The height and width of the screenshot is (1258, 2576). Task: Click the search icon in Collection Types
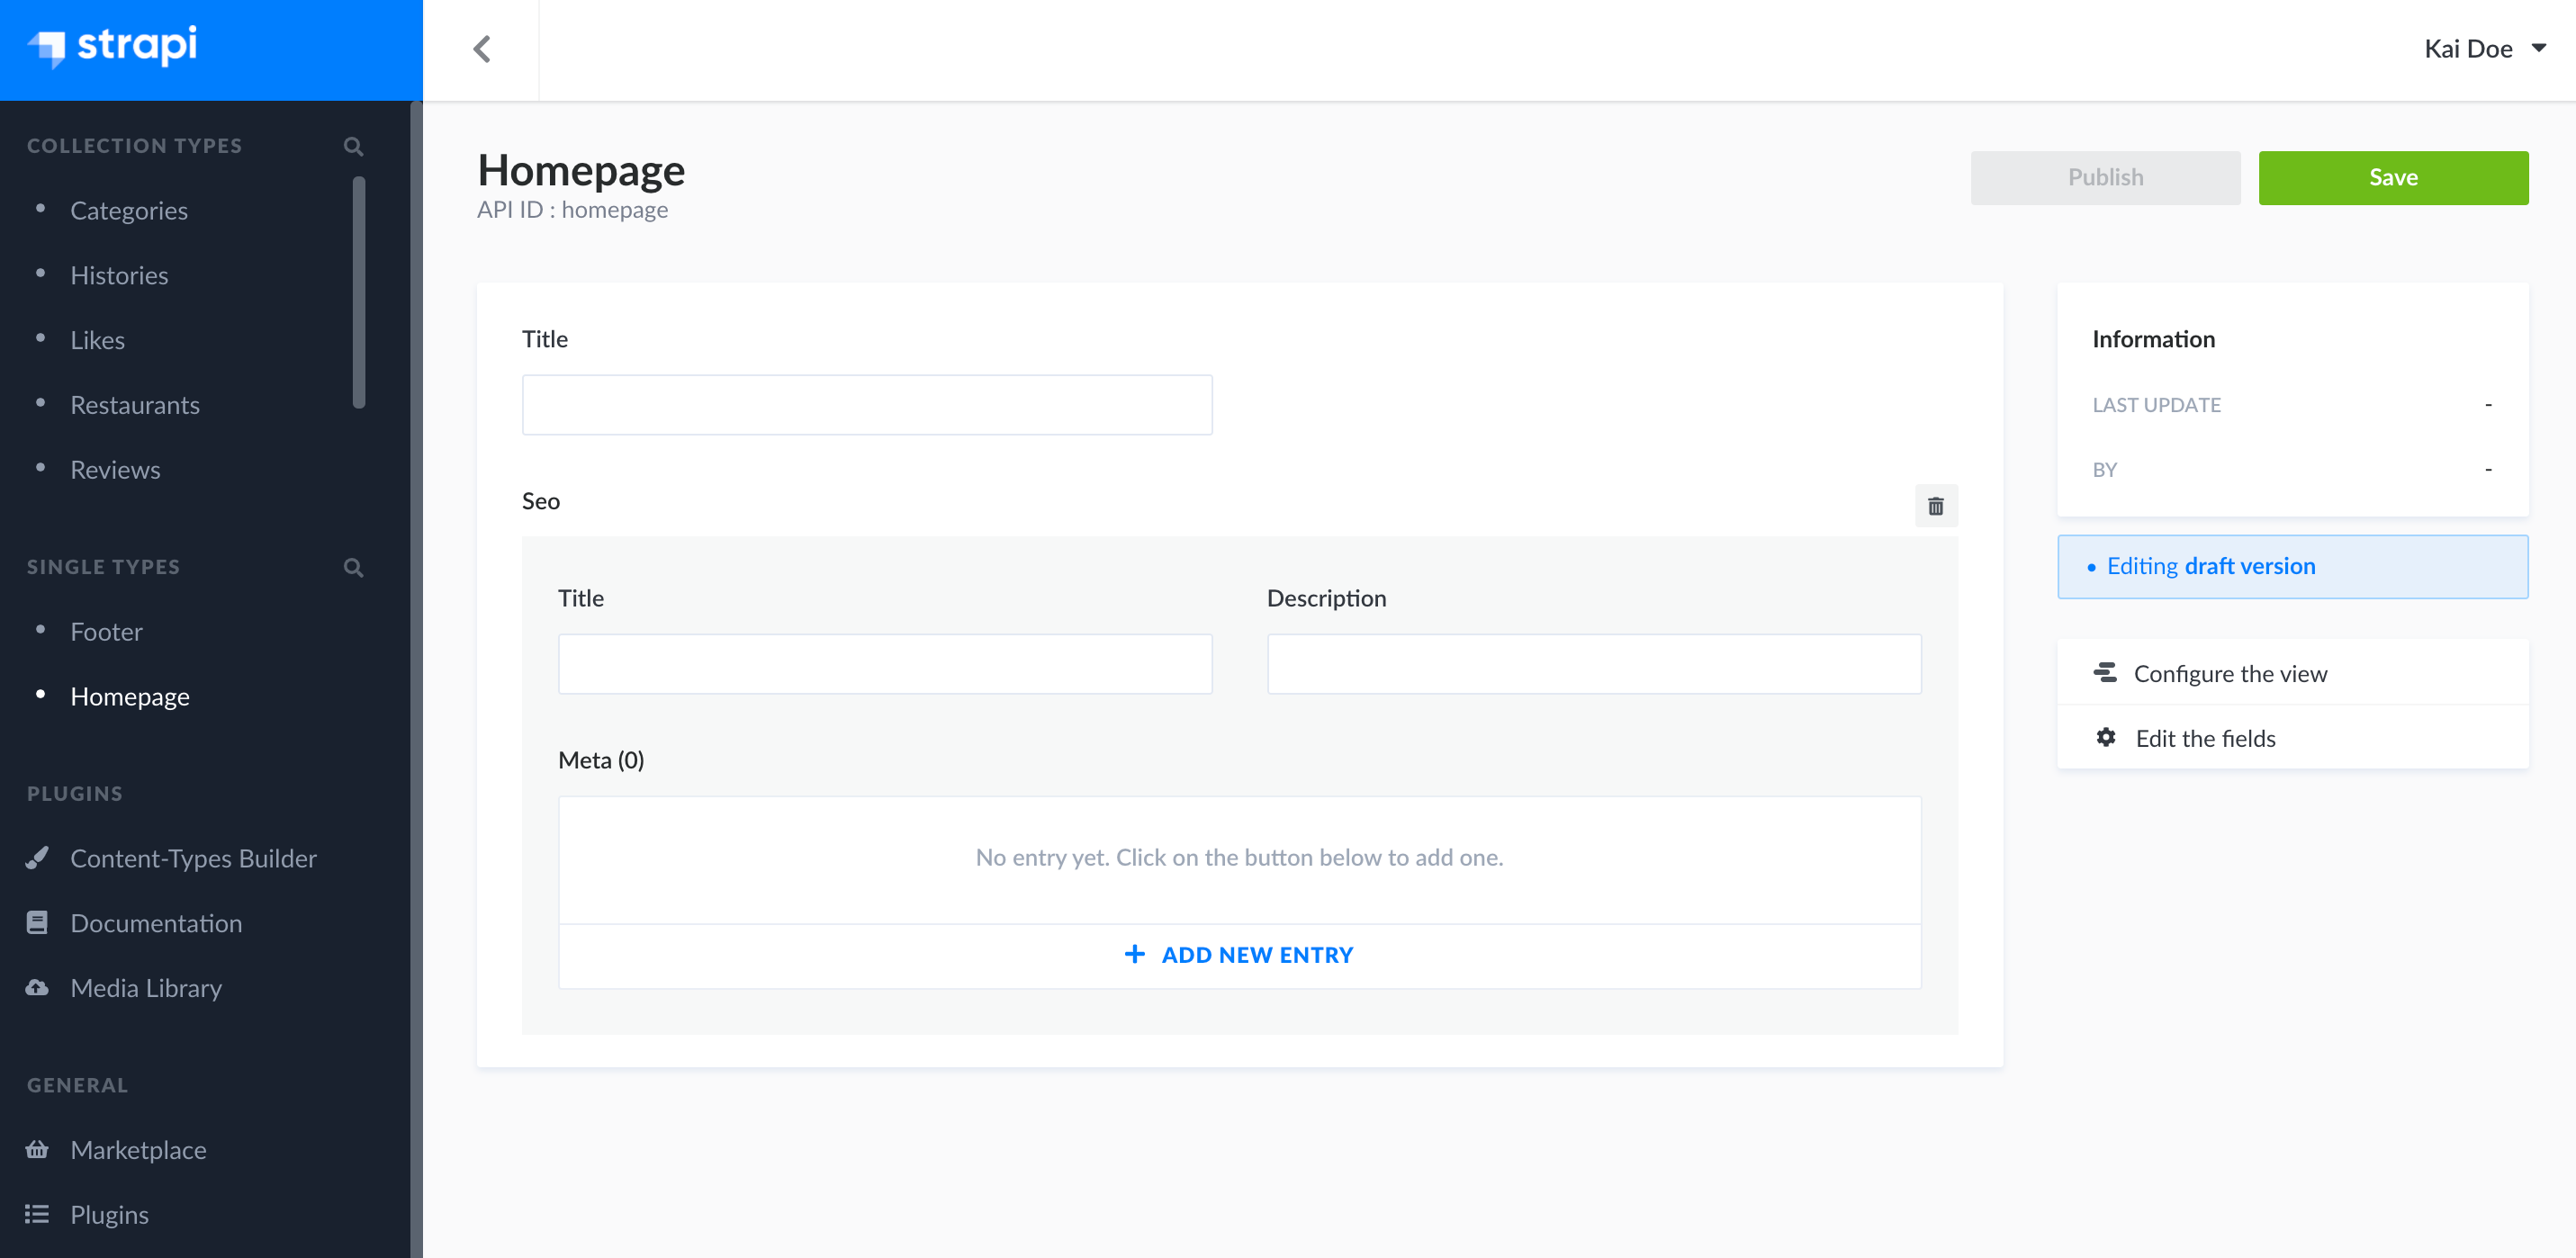click(353, 145)
